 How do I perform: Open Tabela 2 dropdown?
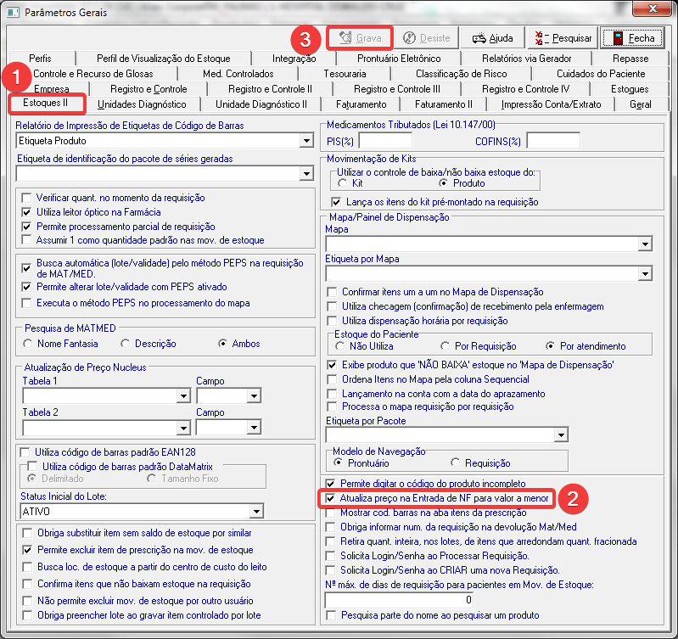coord(183,428)
